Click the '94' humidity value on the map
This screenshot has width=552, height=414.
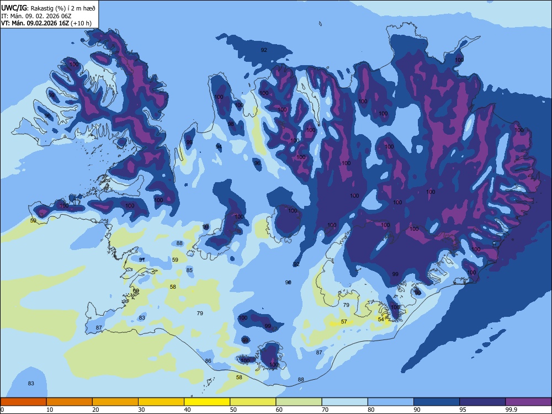click(x=219, y=146)
